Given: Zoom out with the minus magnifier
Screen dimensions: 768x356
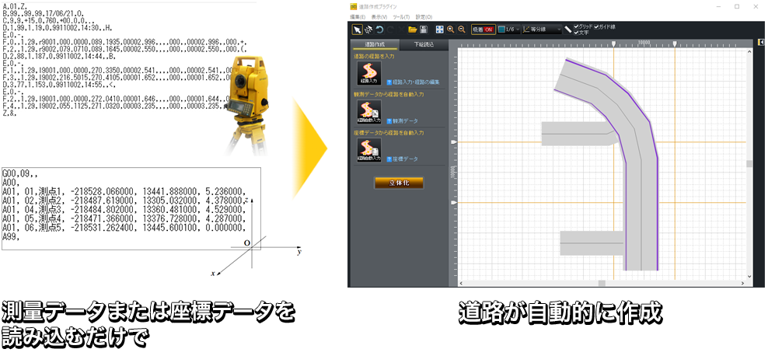Looking at the screenshot, I should (x=462, y=30).
